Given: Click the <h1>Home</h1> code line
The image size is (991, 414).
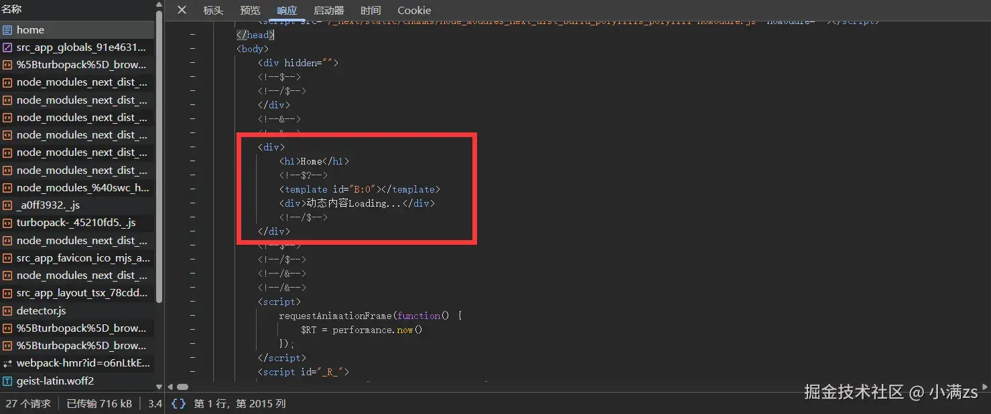Looking at the screenshot, I should (314, 161).
